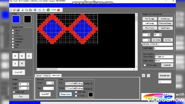Open Help with the question mark icon
Screen dimensions: 185x104
click(35, 10)
